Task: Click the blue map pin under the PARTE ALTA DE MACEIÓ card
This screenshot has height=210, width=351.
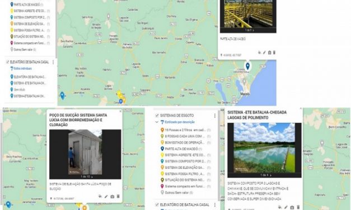Action: pos(247,66)
